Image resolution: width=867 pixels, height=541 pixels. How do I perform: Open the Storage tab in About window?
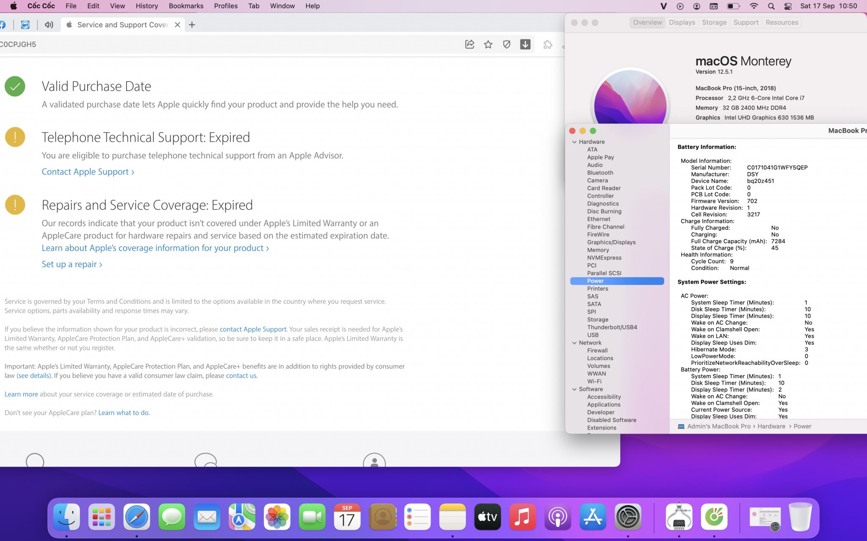714,22
